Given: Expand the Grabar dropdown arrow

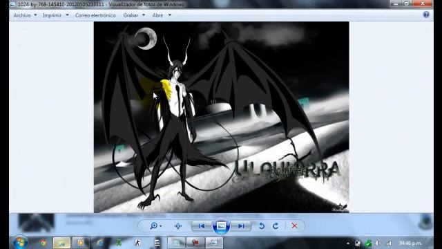Looking at the screenshot, I should pyautogui.click(x=144, y=15).
